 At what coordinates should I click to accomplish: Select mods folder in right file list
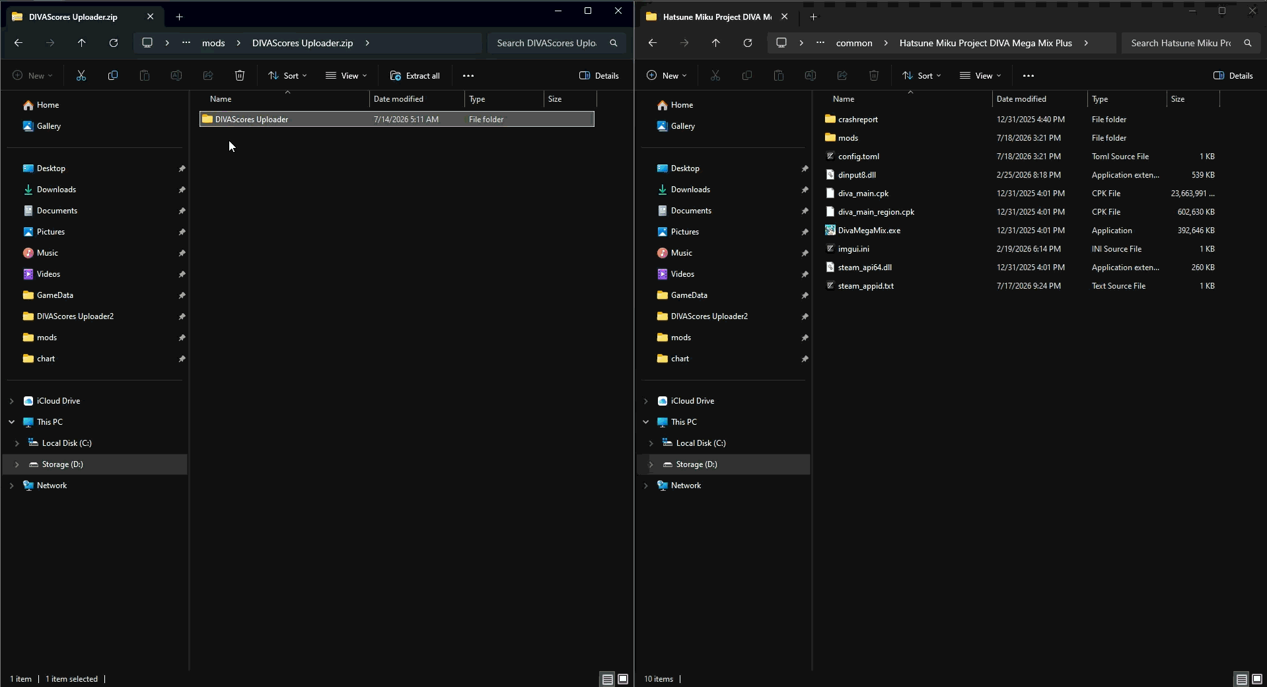(1020, 138)
